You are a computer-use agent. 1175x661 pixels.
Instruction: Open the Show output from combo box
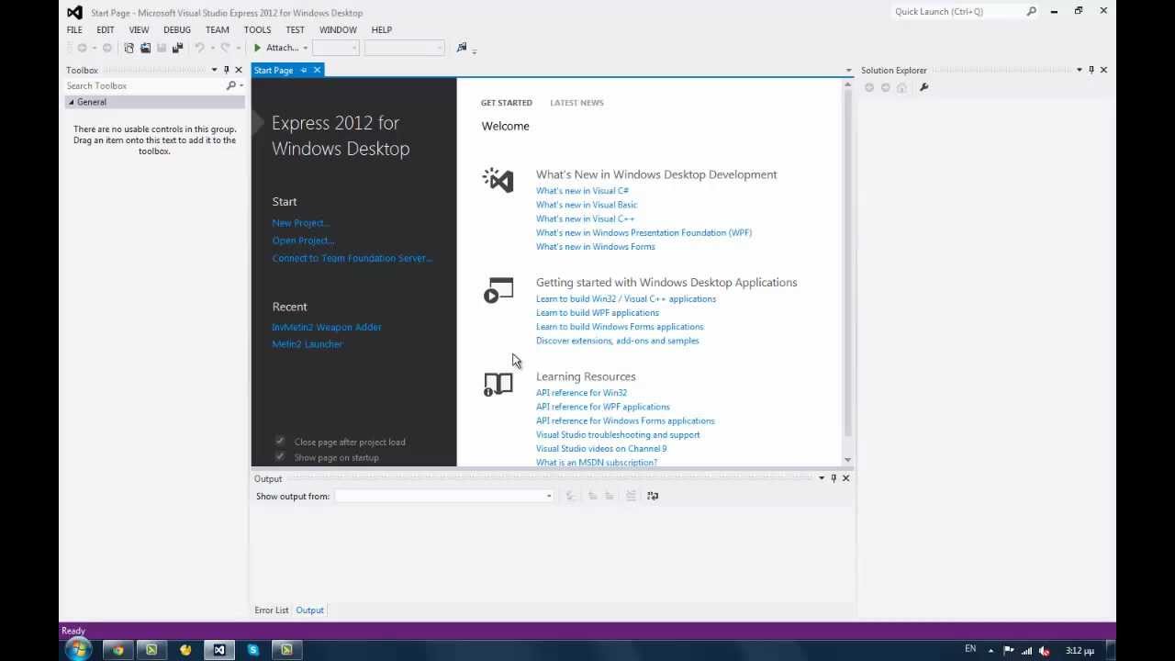pos(444,496)
